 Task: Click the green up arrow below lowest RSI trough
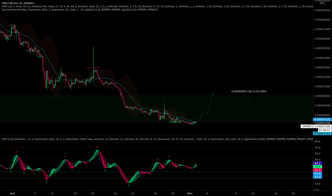(x=129, y=185)
